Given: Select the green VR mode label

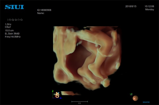Looking at the screenshot, I should coord(131,94).
